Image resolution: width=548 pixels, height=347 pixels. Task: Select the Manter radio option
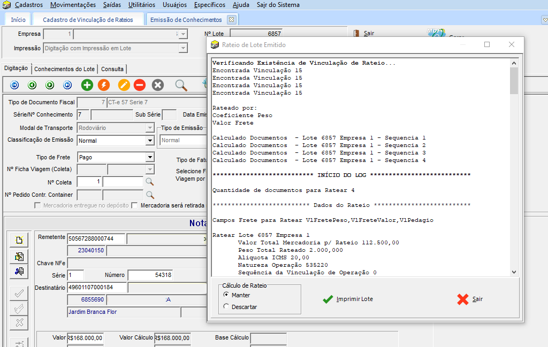tap(226, 295)
